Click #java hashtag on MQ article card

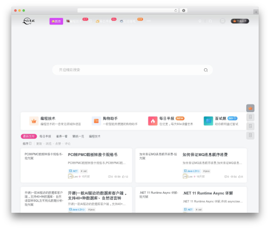coord(206,171)
